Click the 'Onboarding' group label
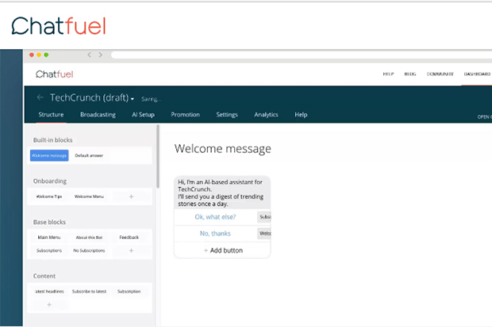492x327 pixels. click(50, 181)
